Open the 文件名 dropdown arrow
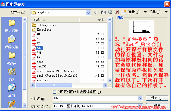 (x=140, y=98)
